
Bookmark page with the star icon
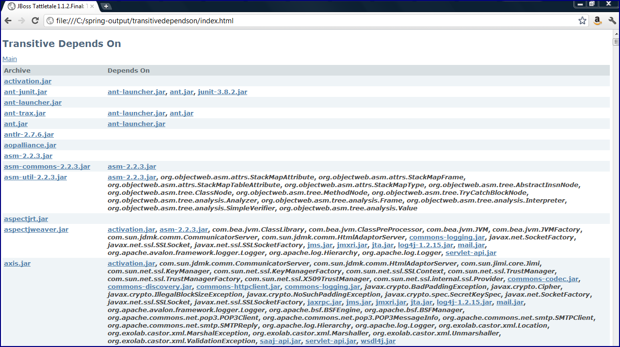click(x=582, y=21)
